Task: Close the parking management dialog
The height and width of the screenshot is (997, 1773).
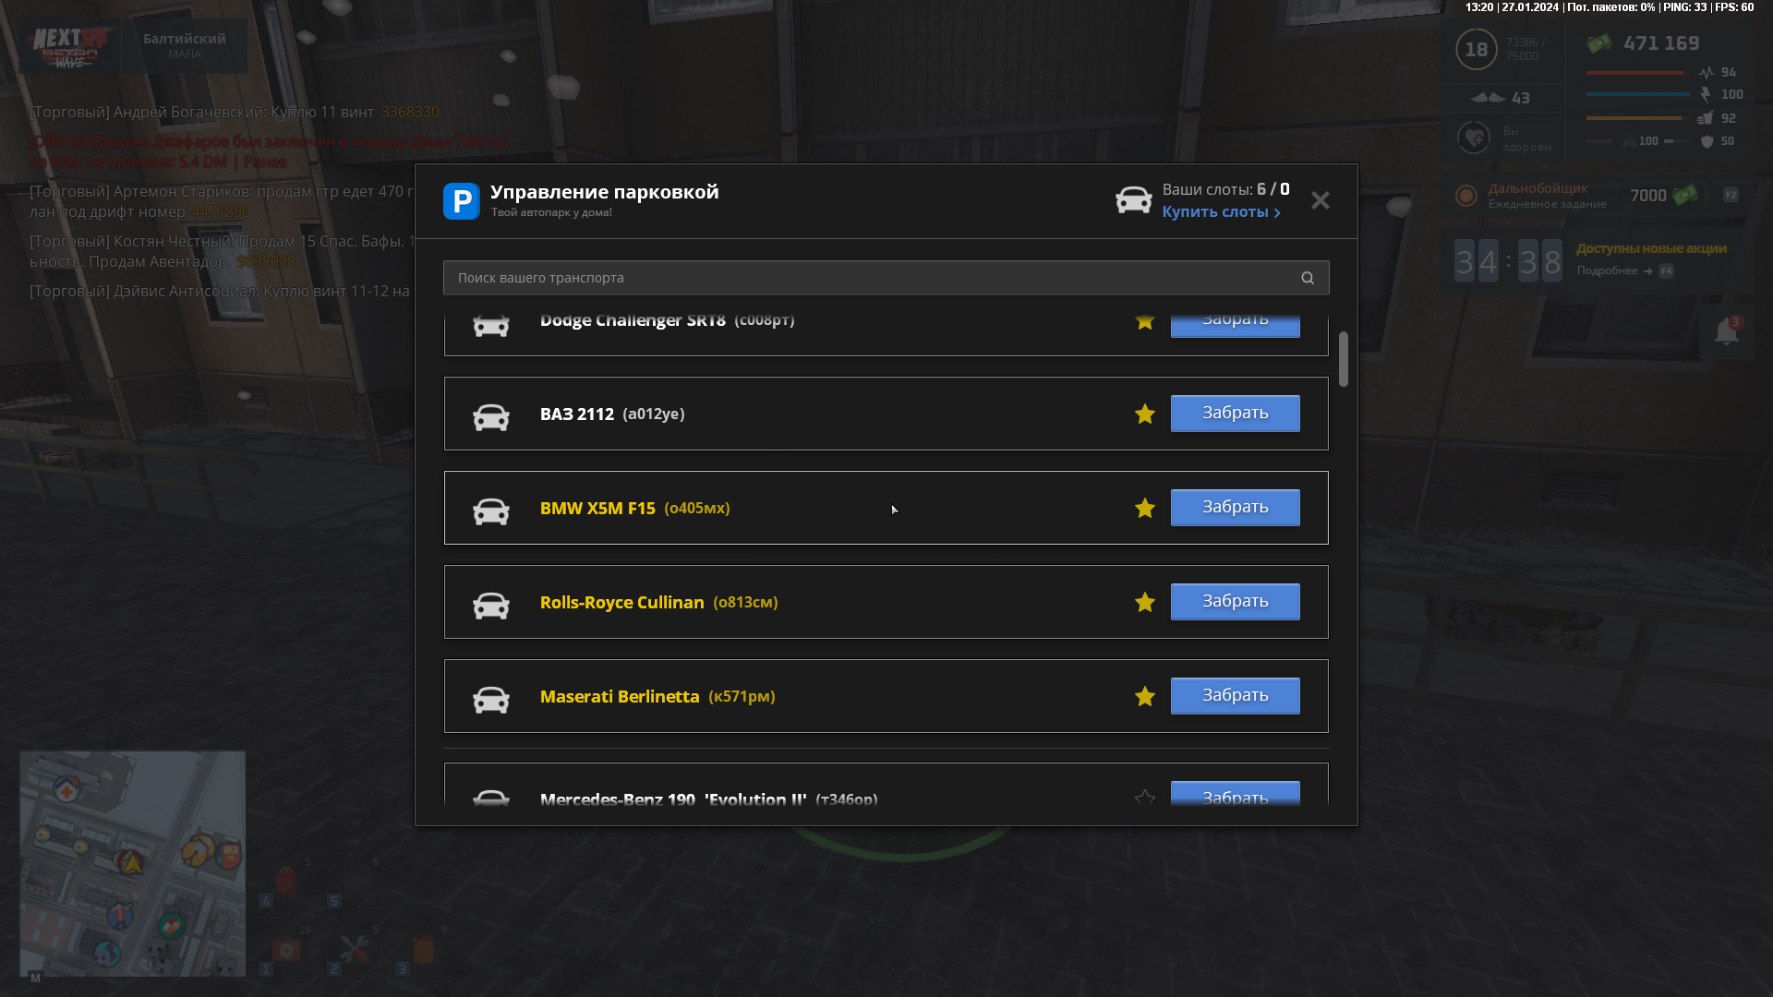Action: pos(1321,200)
